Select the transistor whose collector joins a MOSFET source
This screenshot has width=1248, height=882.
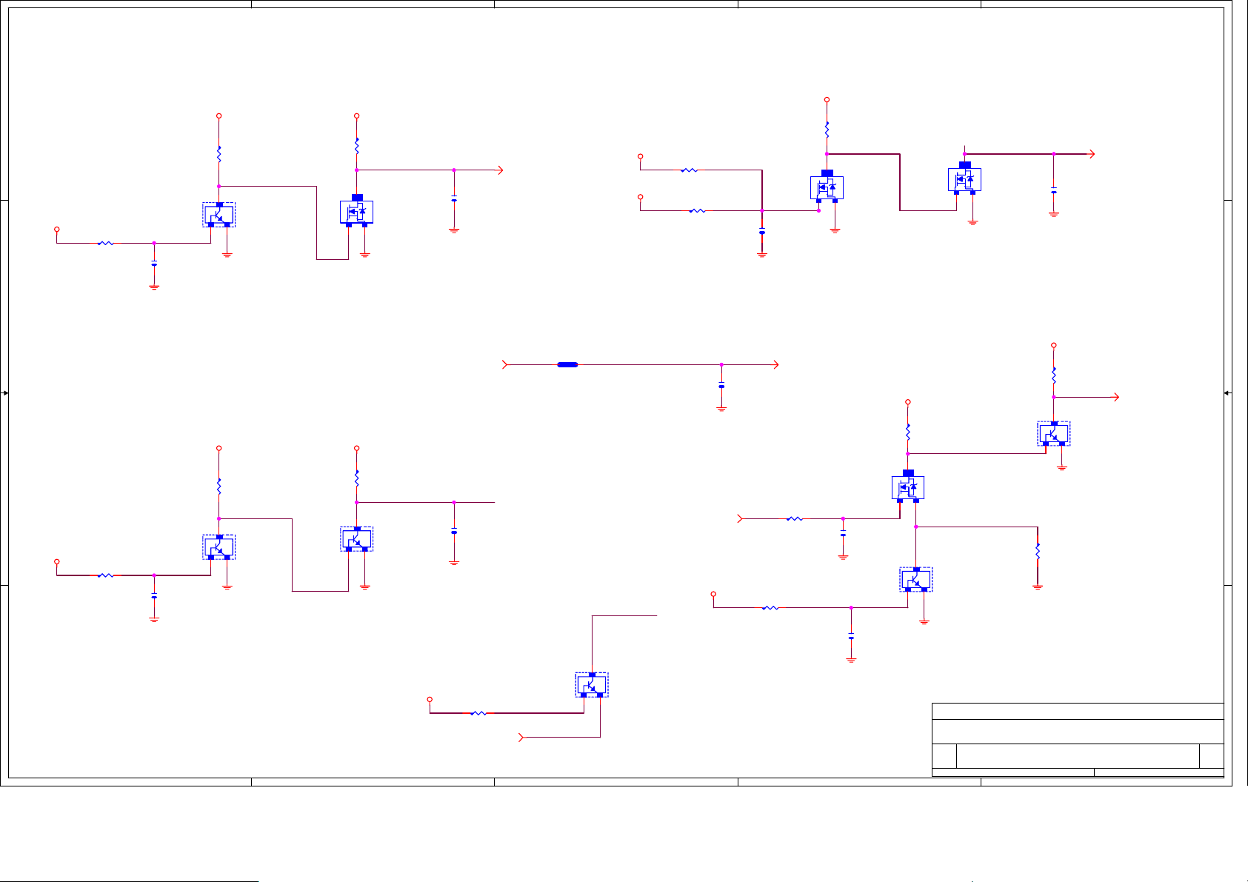click(916, 579)
